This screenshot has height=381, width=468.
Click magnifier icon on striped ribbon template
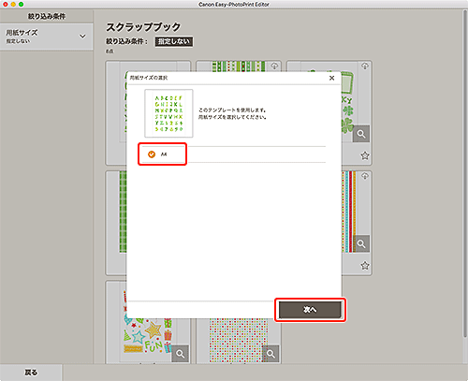pos(361,243)
